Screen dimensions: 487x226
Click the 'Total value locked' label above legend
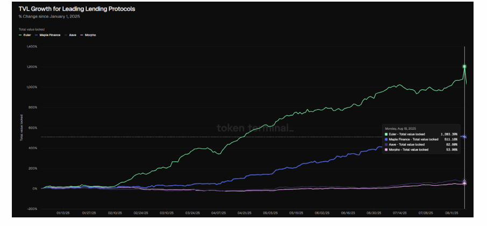click(x=31, y=30)
